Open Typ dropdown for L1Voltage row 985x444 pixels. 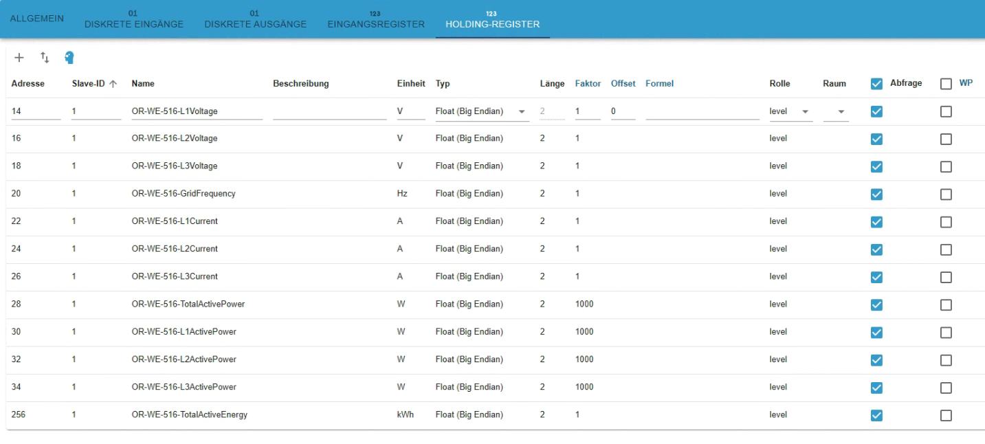(x=521, y=111)
